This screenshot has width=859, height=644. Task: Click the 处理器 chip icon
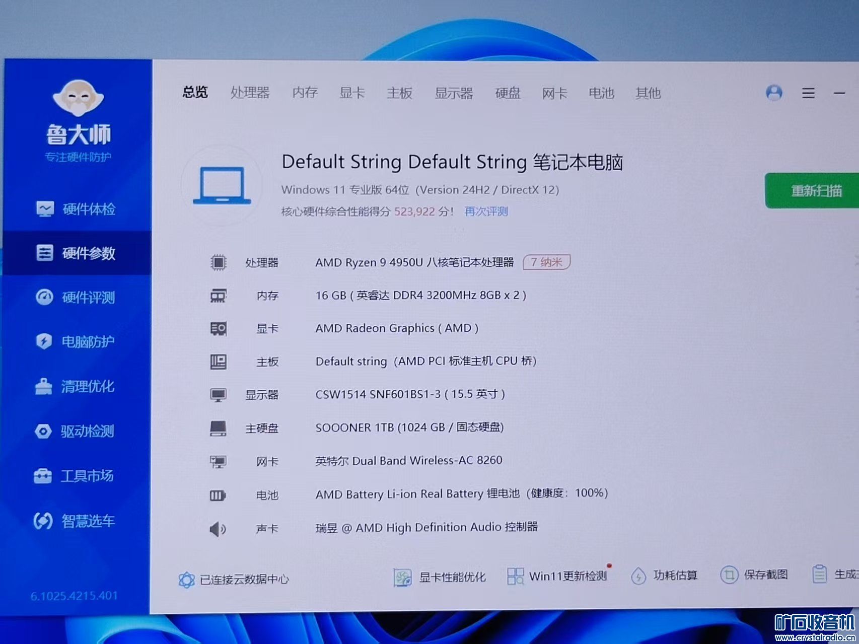click(x=218, y=262)
